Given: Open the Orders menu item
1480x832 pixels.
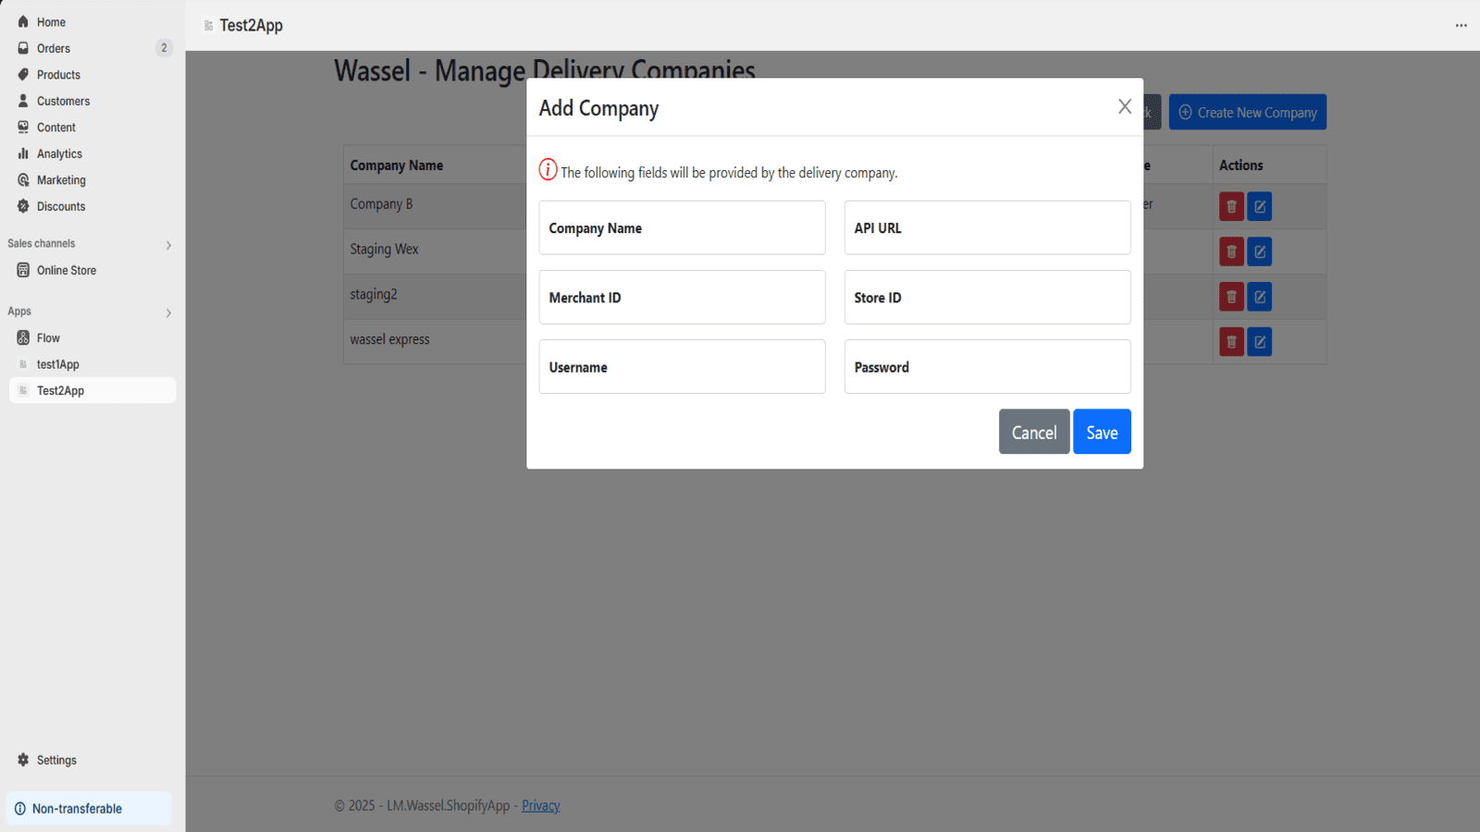Looking at the screenshot, I should (x=54, y=48).
